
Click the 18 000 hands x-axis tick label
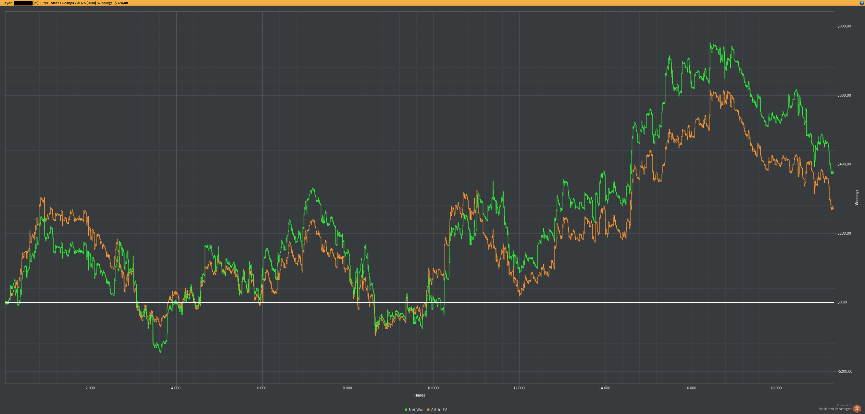click(x=776, y=388)
